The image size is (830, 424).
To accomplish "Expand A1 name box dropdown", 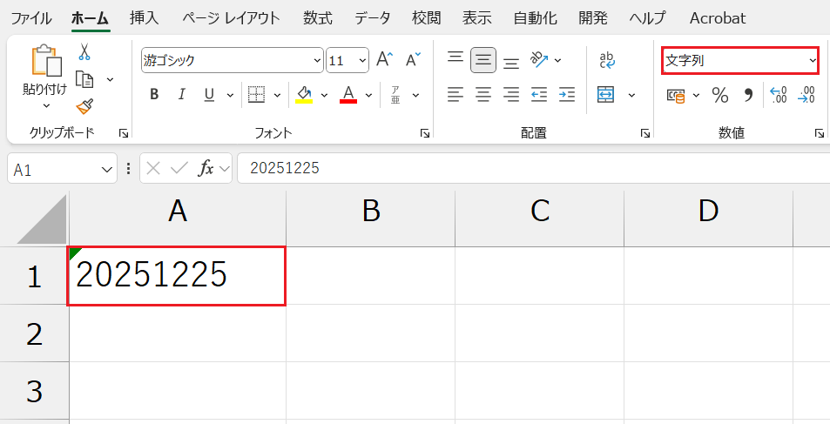I will click(105, 169).
